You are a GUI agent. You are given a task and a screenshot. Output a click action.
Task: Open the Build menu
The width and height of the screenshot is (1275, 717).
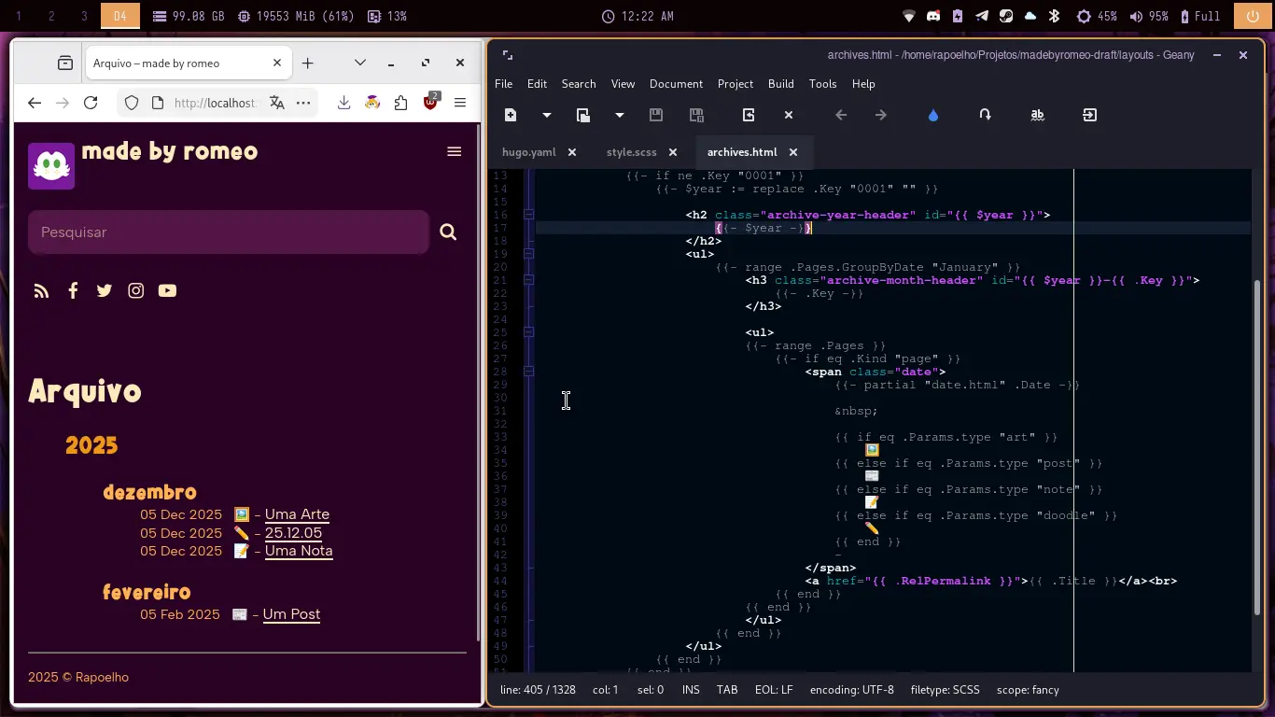click(780, 84)
